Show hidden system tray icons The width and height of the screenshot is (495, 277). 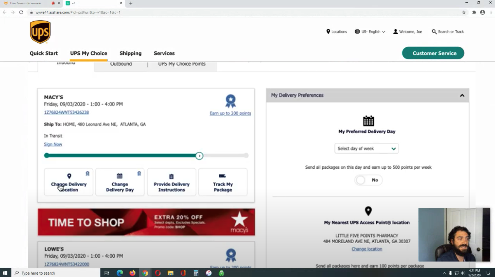pyautogui.click(x=444, y=273)
